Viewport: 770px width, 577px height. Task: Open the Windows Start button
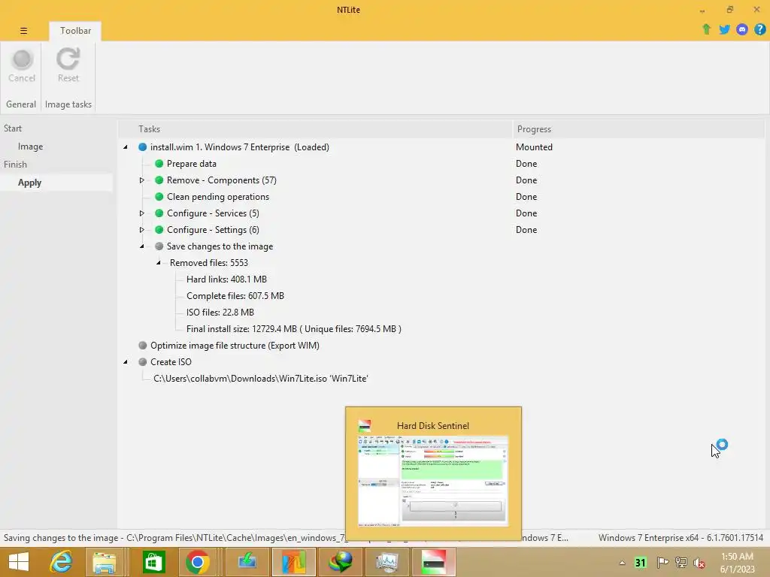[19, 562]
